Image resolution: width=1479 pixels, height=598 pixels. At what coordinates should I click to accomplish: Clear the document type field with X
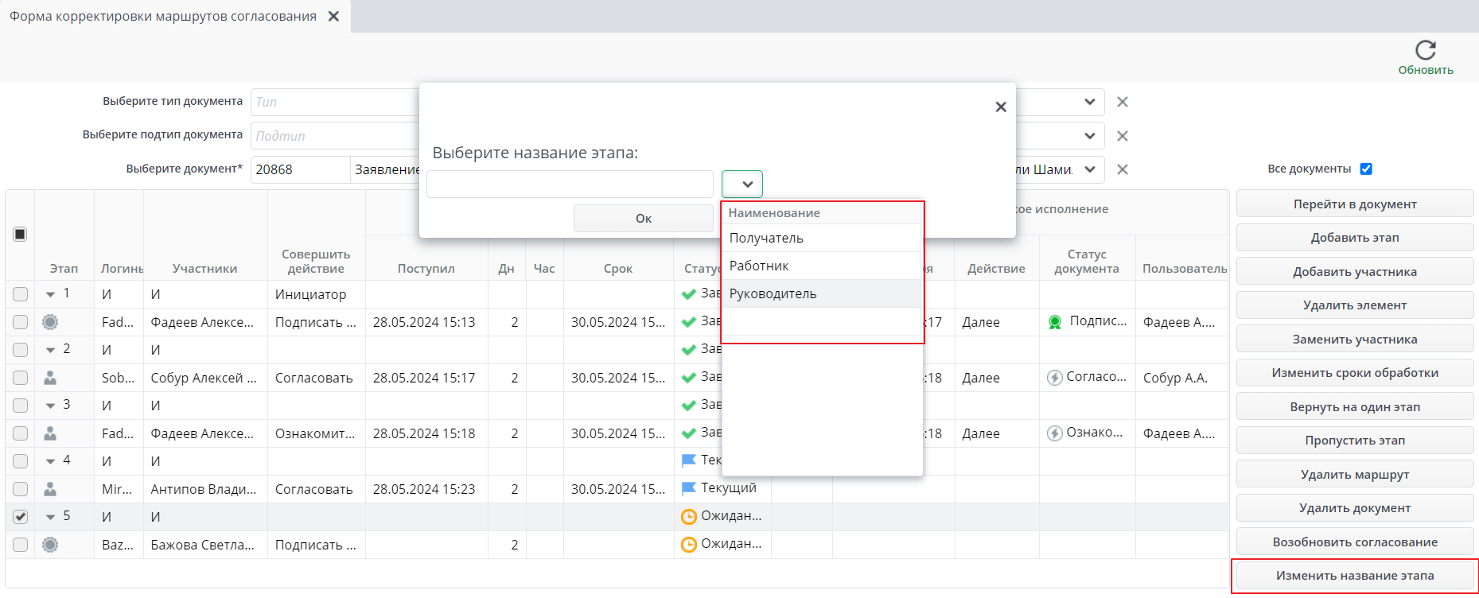pos(1123,102)
